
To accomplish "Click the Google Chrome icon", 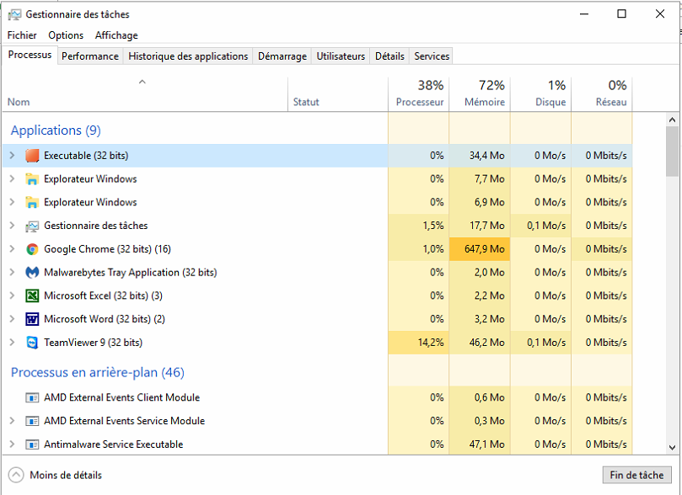I will coord(32,249).
